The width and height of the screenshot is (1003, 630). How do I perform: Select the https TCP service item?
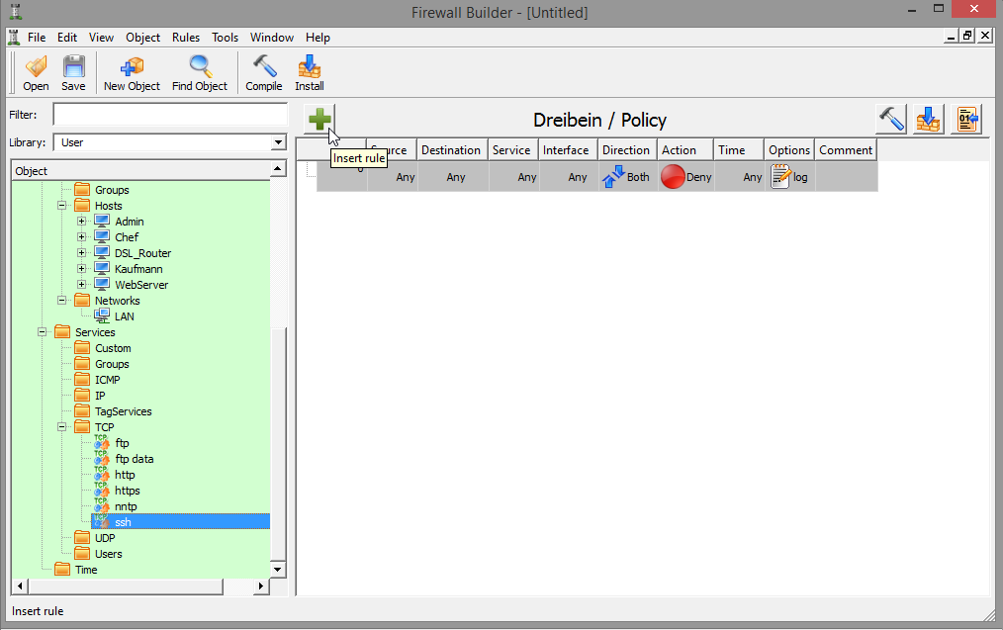click(x=127, y=491)
